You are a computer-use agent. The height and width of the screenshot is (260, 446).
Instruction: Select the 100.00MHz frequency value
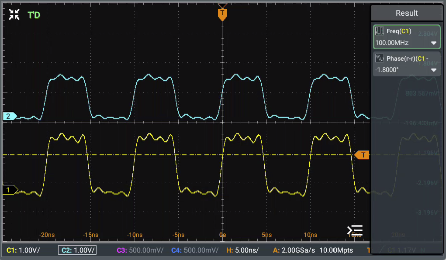click(392, 43)
